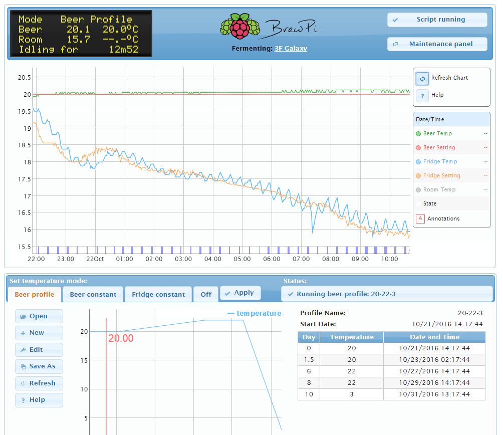Click the Apply button
Screen dimensions: 503x435
click(x=240, y=293)
